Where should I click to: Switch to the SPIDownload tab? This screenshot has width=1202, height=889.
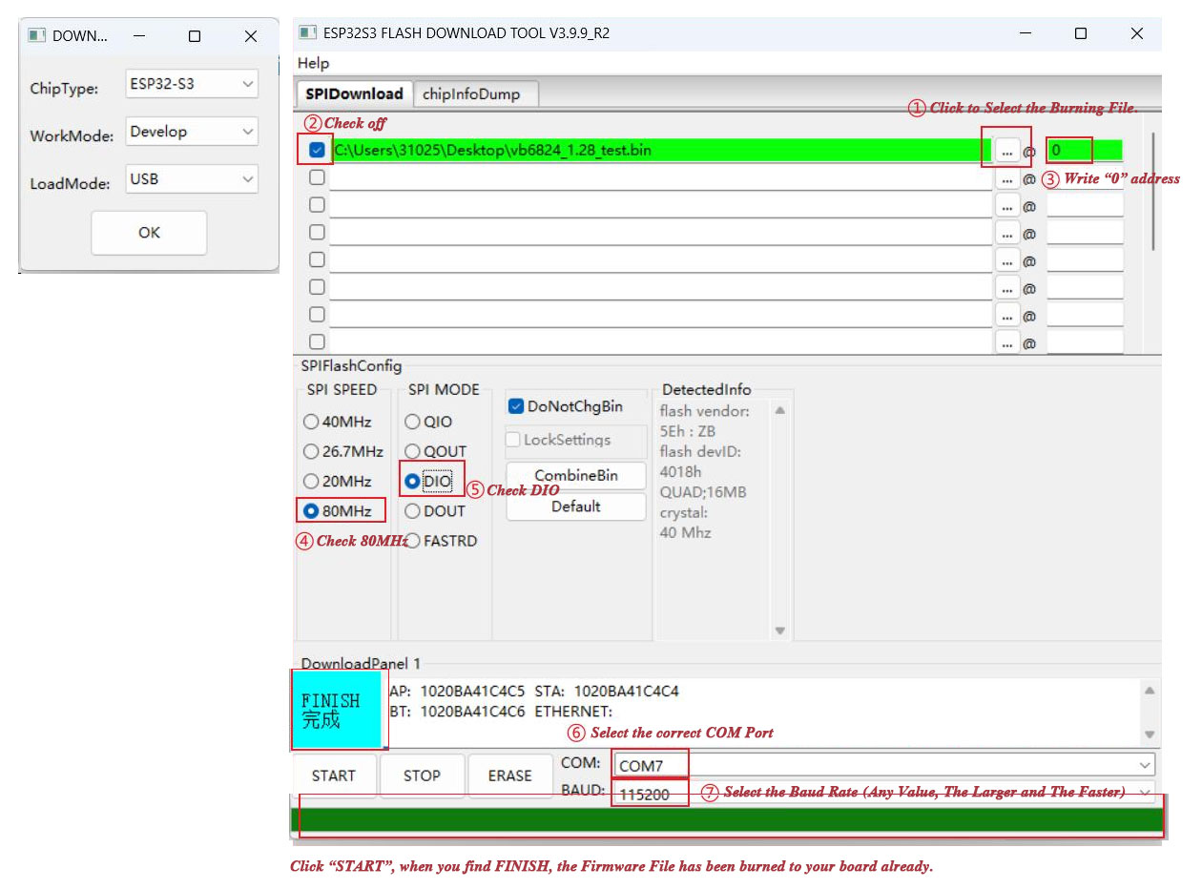(x=355, y=93)
